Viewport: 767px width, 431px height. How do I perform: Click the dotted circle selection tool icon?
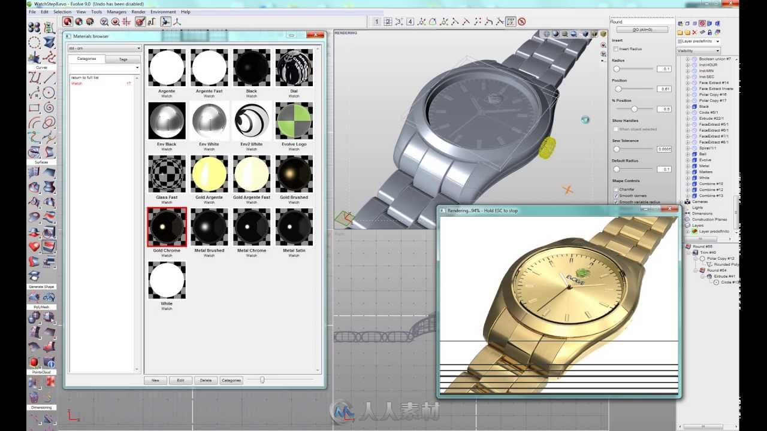pos(34,43)
